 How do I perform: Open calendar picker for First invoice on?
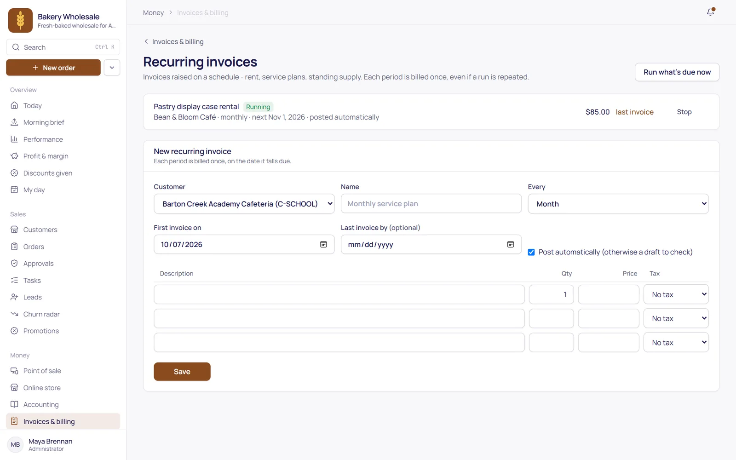pyautogui.click(x=323, y=244)
